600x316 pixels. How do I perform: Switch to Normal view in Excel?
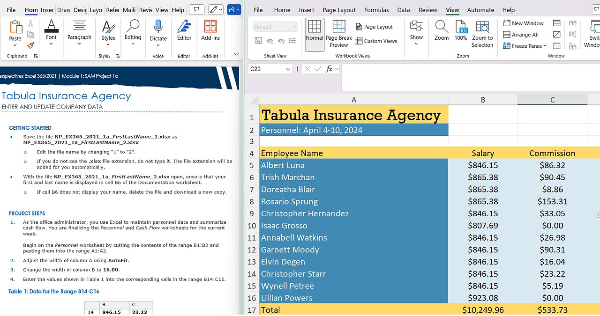315,35
